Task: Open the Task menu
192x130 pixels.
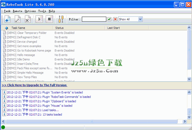Action: click(7, 11)
